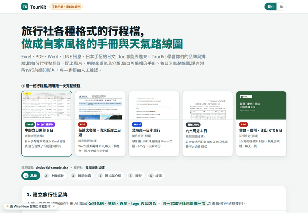The width and height of the screenshot is (308, 213).
Task: Click the Word file type badge
Action: pos(137,124)
